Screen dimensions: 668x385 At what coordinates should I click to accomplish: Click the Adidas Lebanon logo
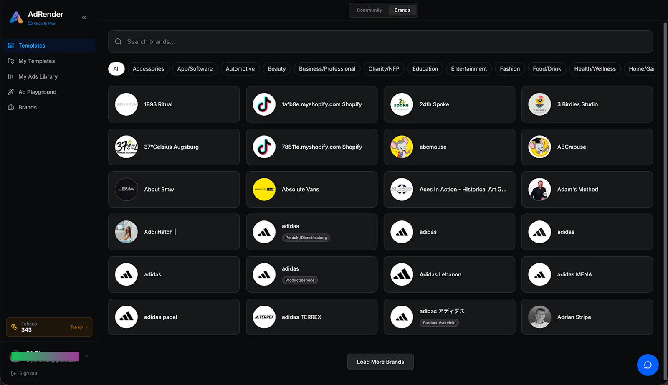pos(402,274)
